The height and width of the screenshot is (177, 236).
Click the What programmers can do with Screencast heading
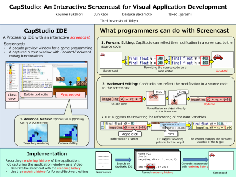point(164,31)
